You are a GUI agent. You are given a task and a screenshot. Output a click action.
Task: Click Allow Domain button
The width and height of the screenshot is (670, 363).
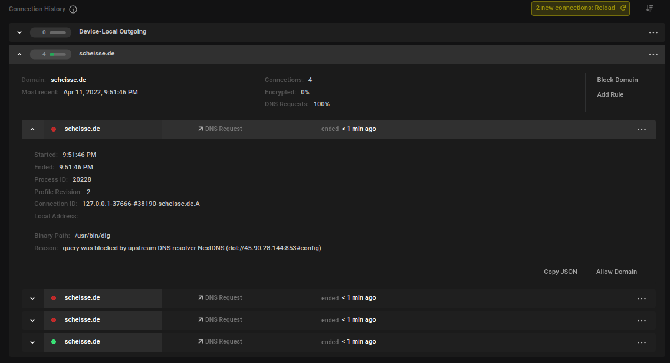point(616,272)
